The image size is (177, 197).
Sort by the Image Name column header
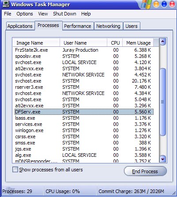(36, 43)
